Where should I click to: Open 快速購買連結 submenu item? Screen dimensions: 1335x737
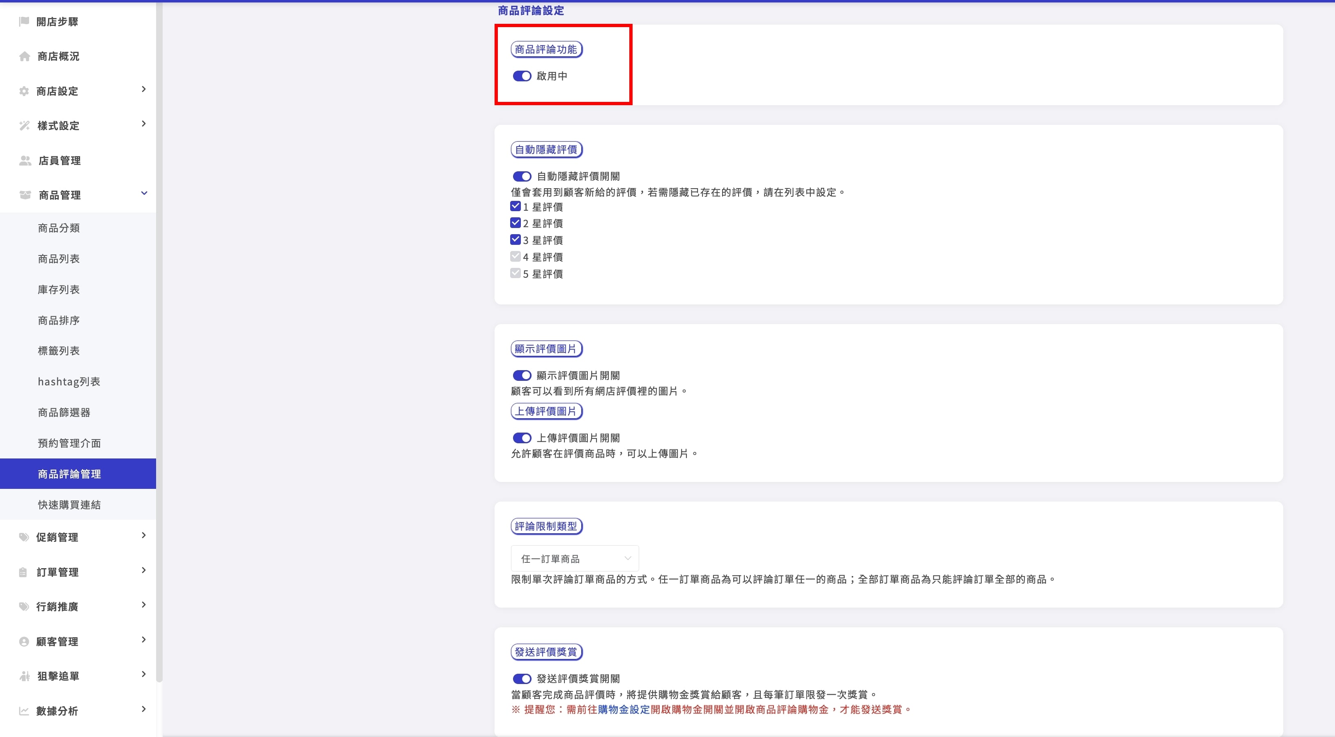coord(78,505)
